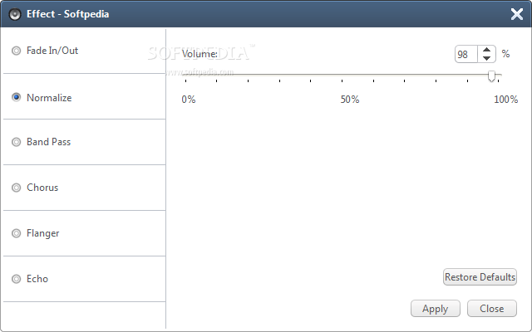
Task: Click the speaker icon in title bar
Action: [x=15, y=14]
